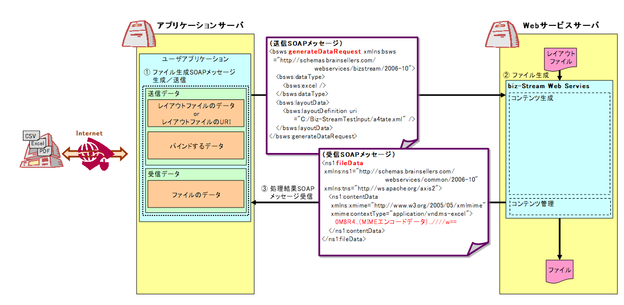Click the "http://schemas.brainsellers.com/ line in send message

(x=324, y=60)
